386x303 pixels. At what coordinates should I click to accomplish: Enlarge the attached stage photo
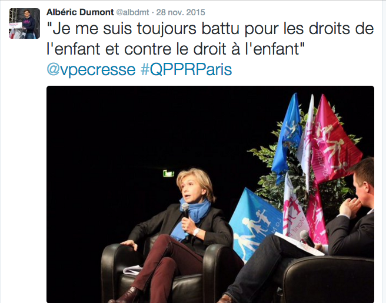(x=210, y=194)
